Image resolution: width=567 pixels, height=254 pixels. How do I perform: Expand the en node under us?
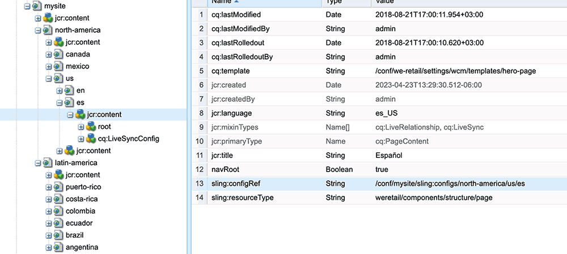(60, 91)
